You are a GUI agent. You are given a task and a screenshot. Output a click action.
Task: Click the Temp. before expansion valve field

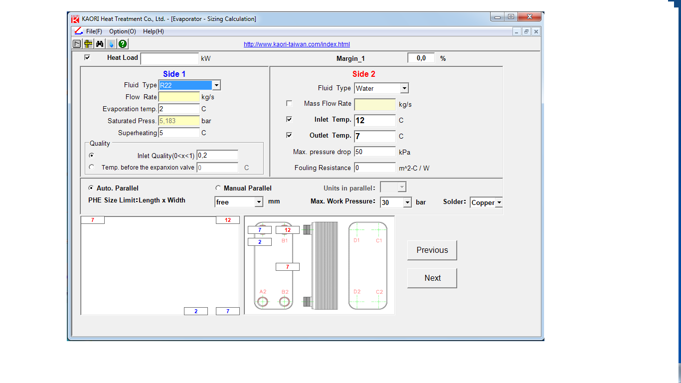[217, 168]
